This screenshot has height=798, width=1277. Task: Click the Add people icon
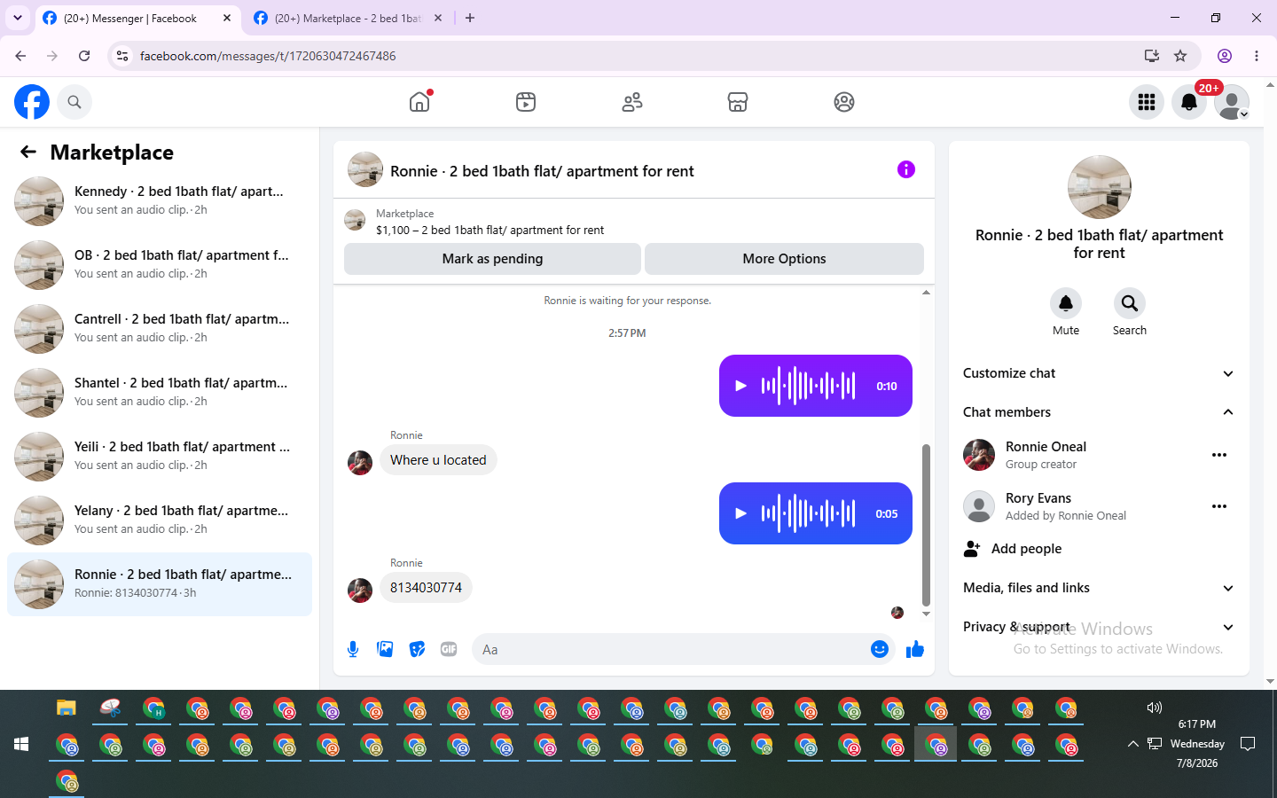[972, 549]
